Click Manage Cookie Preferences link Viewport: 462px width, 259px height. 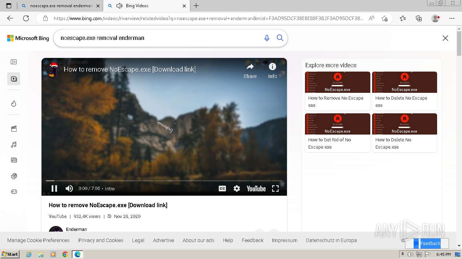tap(38, 240)
